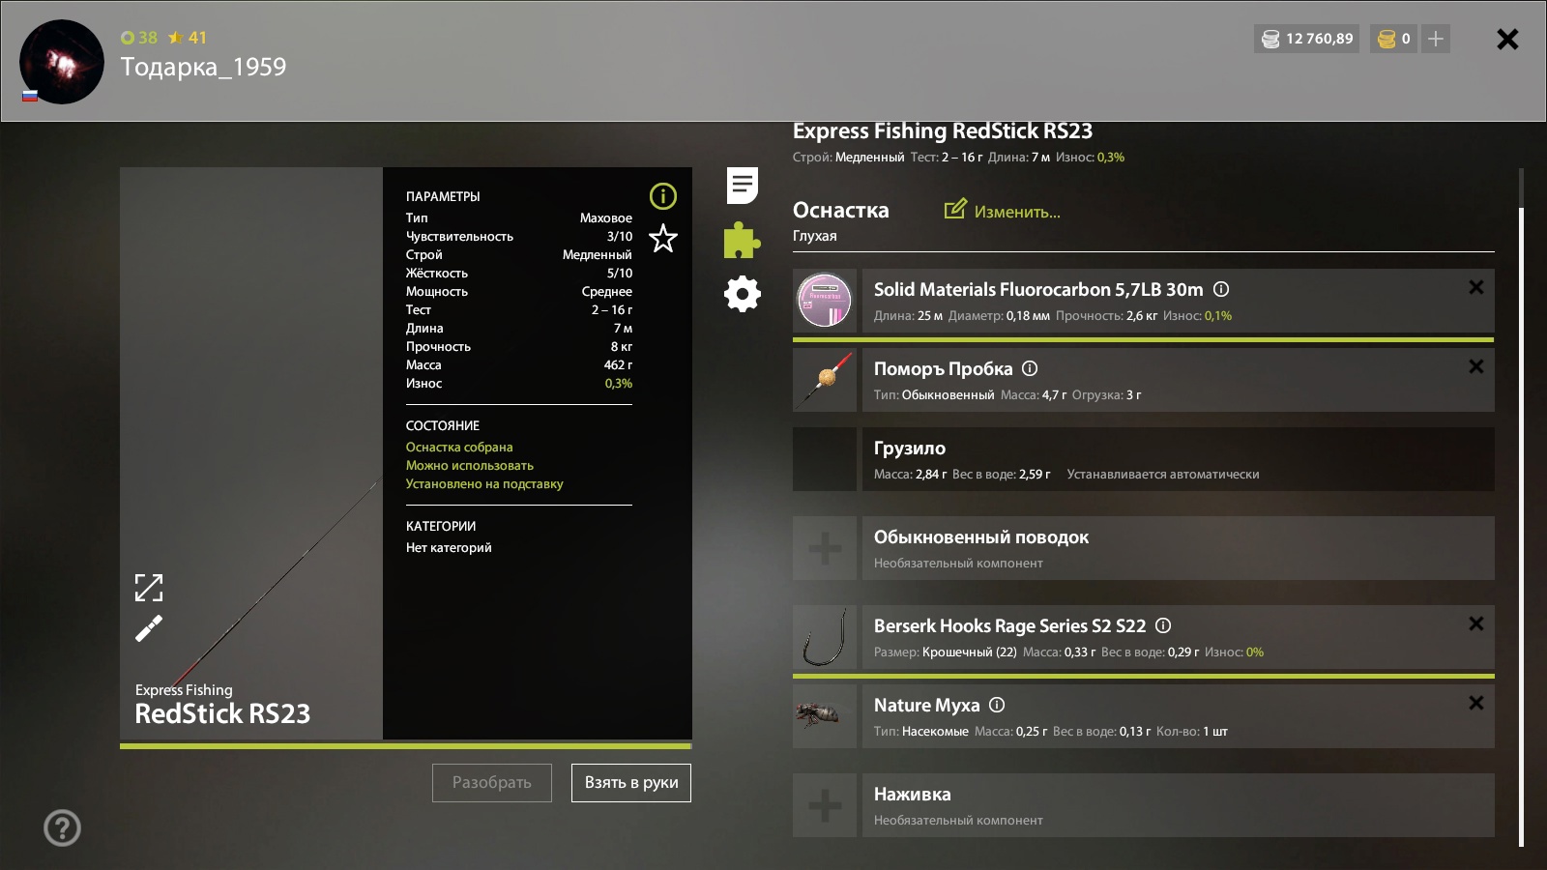Viewport: 1547px width, 870px height.
Task: Click Express Fishing RedStick RS23 title
Action: tap(943, 130)
